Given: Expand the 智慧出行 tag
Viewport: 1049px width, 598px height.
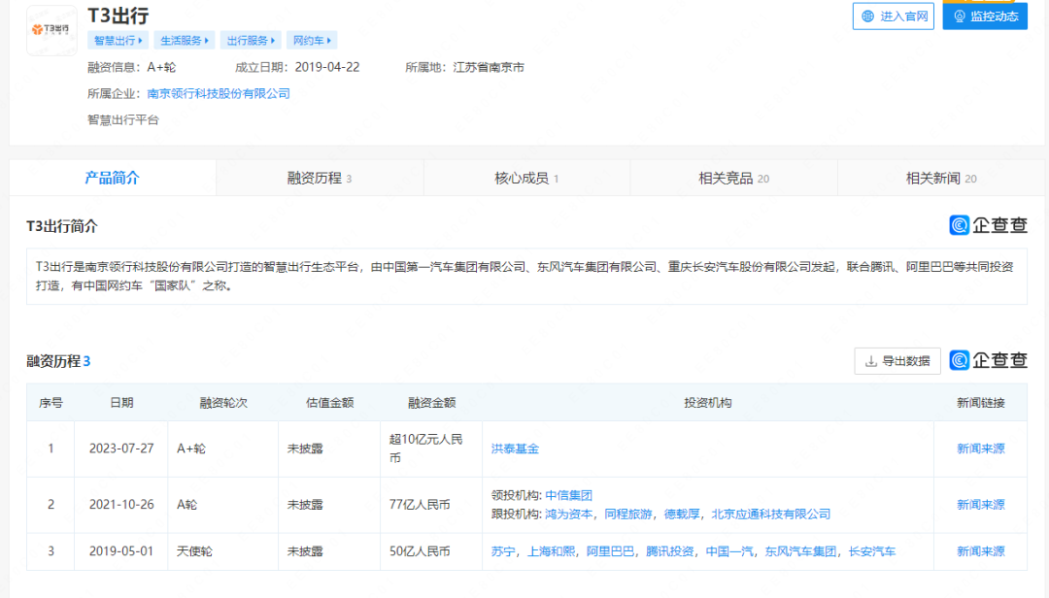Looking at the screenshot, I should point(118,40).
